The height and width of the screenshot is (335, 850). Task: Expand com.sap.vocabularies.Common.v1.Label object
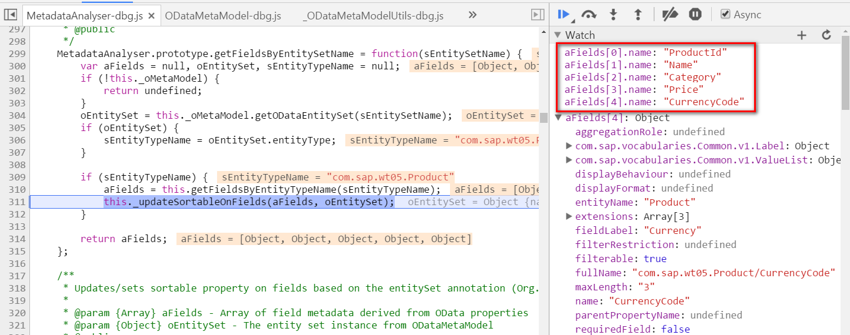(569, 146)
